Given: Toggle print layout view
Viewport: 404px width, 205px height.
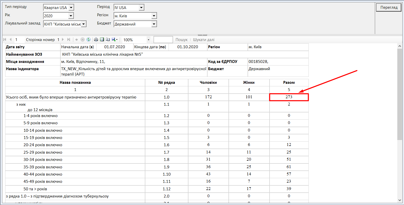Looking at the screenshot, I should coord(102,39).
